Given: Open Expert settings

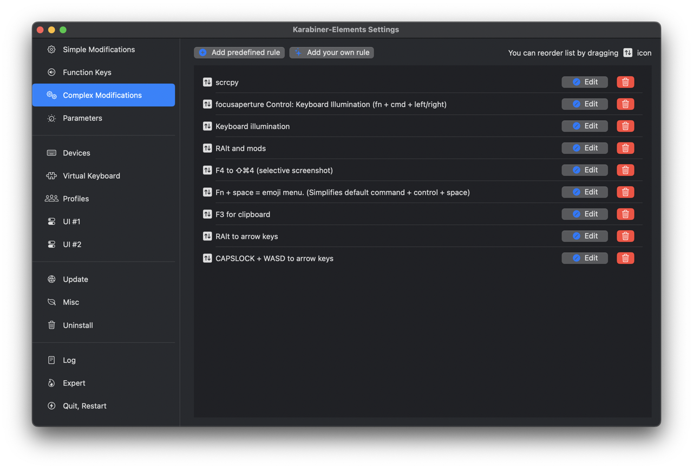Looking at the screenshot, I should point(103,383).
